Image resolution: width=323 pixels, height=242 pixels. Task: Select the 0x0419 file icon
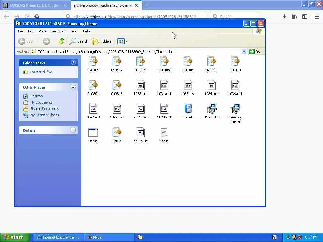pos(235,62)
